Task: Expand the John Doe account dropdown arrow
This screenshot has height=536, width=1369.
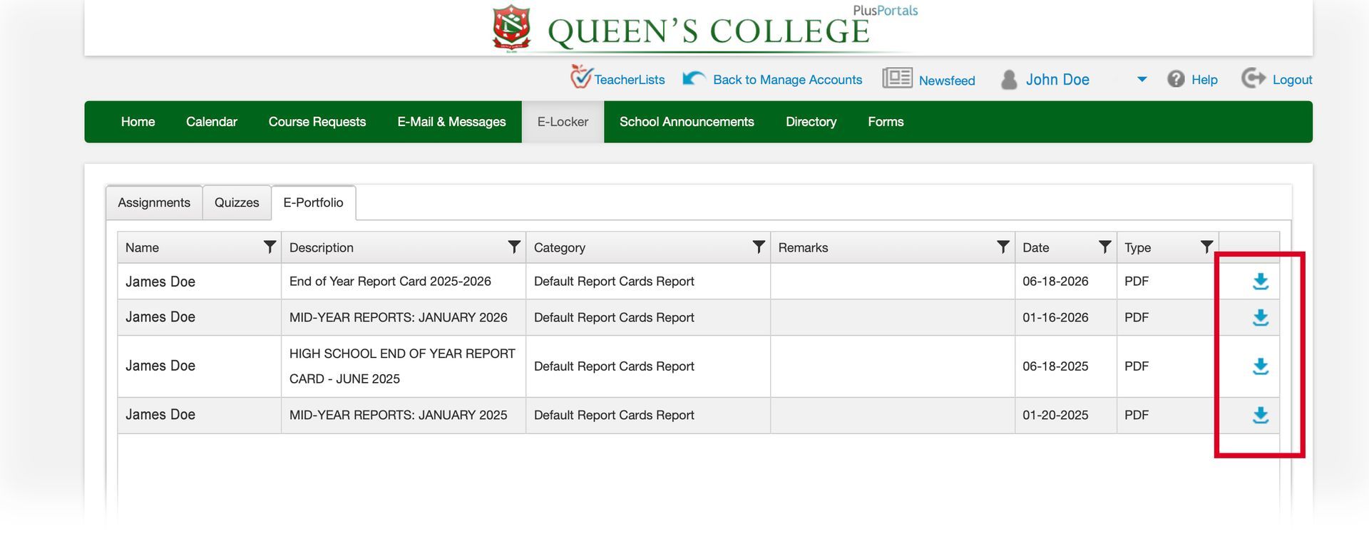Action: click(x=1142, y=79)
